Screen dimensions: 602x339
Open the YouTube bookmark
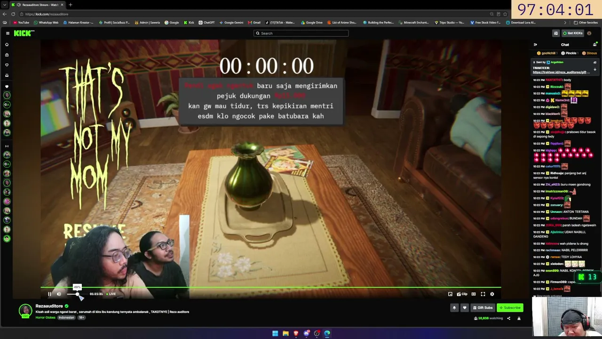pos(21,23)
